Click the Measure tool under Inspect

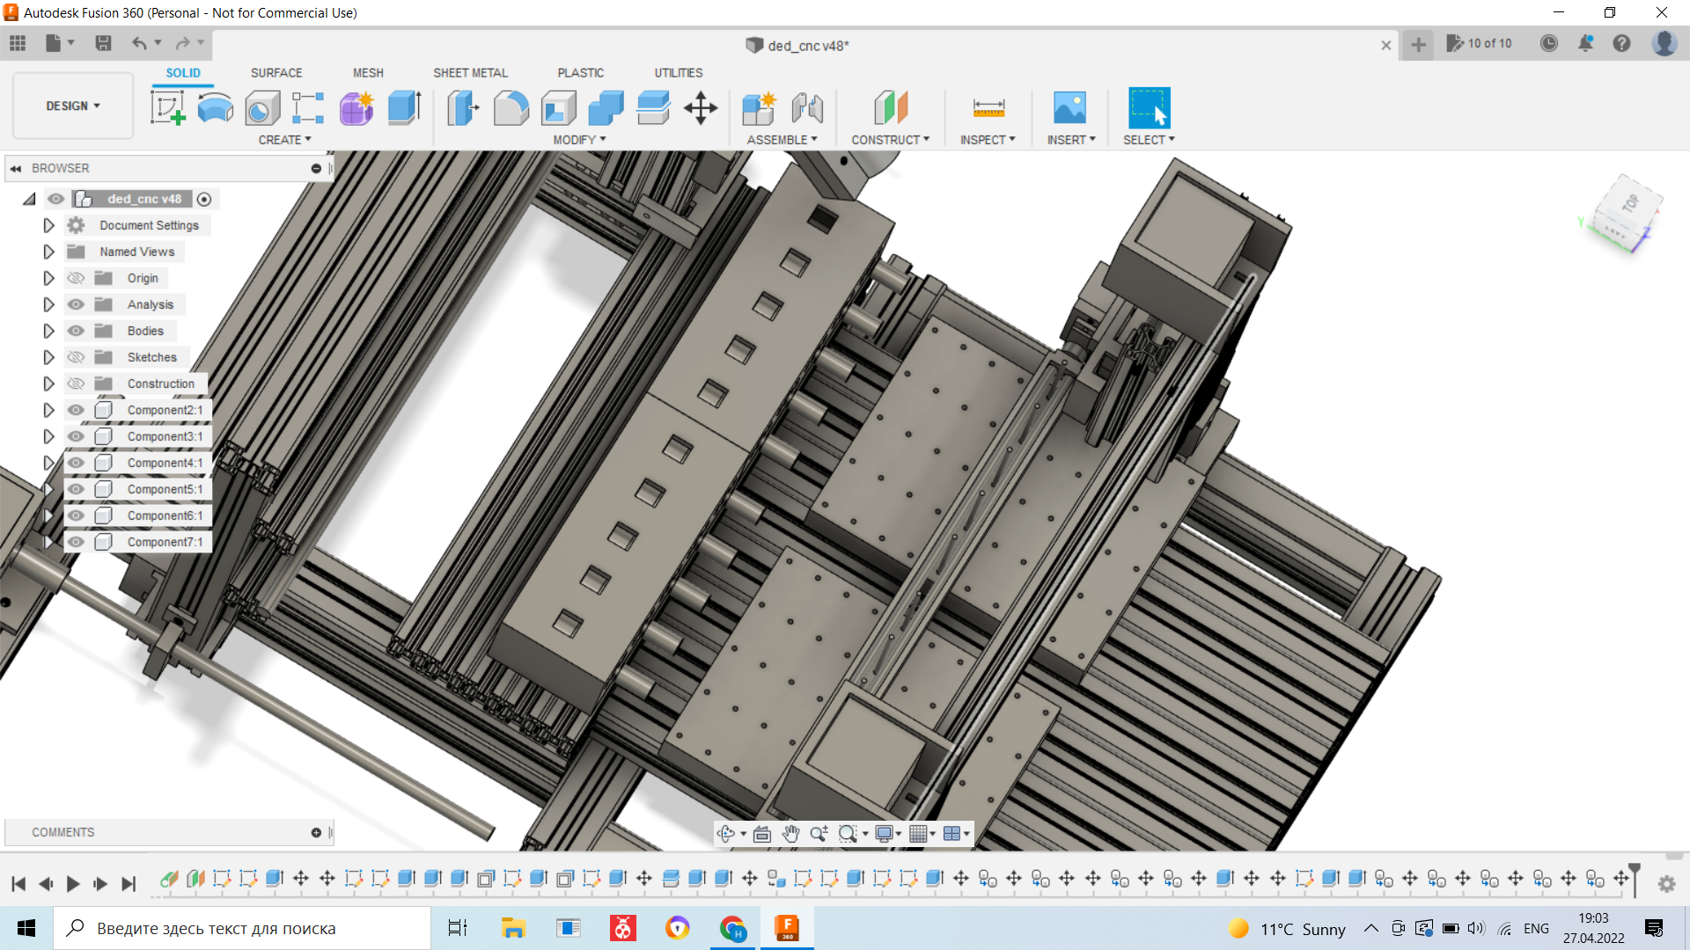[x=988, y=108]
